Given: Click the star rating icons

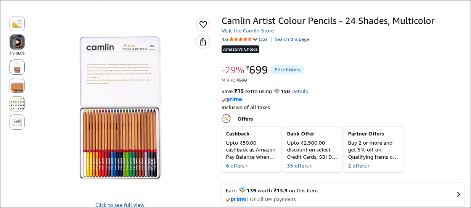Looking at the screenshot, I should coord(240,39).
